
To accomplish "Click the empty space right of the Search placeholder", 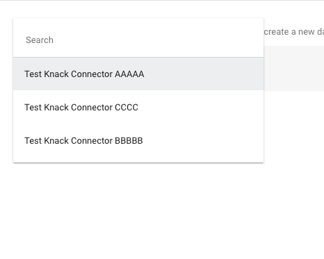I will pyautogui.click(x=159, y=40).
